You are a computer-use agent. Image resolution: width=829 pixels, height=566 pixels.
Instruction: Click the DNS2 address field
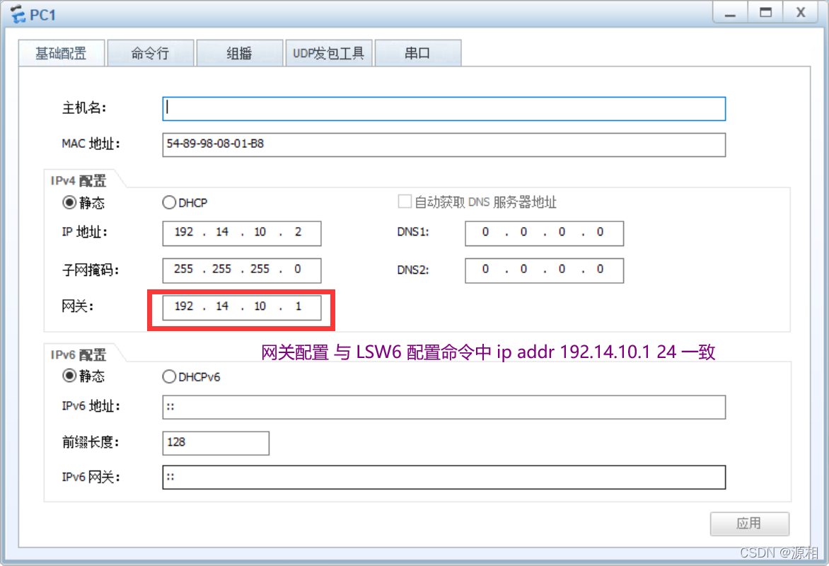545,270
